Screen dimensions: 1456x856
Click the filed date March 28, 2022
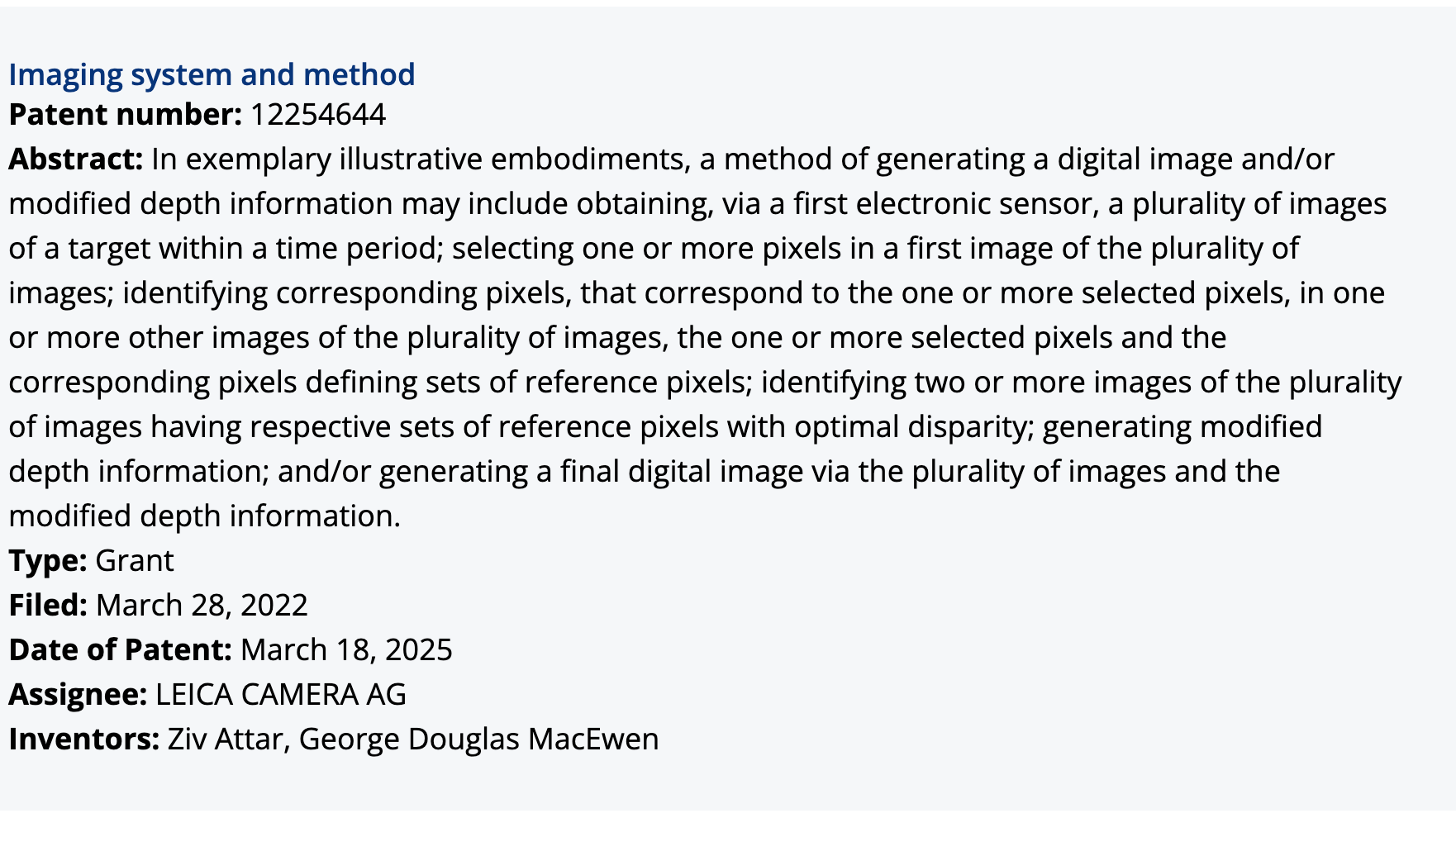point(202,605)
